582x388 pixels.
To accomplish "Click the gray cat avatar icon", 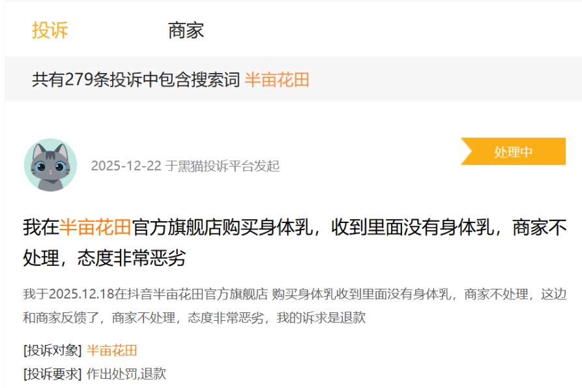I will click(50, 165).
